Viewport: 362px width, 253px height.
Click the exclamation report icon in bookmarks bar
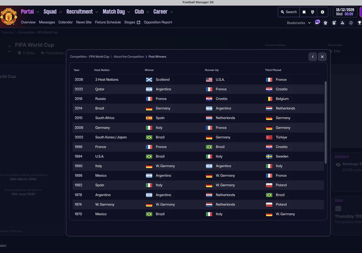pos(334,23)
